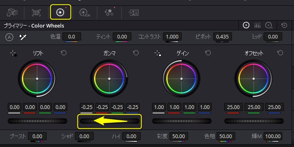The height and width of the screenshot is (147, 294).
Task: Click the コントラスト value field
Action: coord(172,37)
